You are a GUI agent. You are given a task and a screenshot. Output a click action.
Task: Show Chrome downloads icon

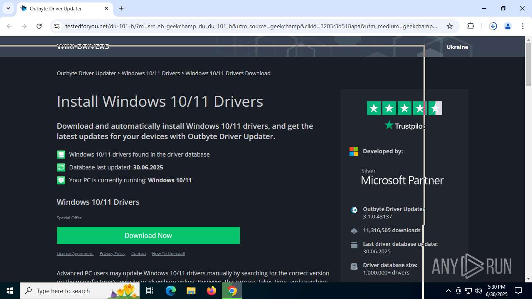[493, 26]
